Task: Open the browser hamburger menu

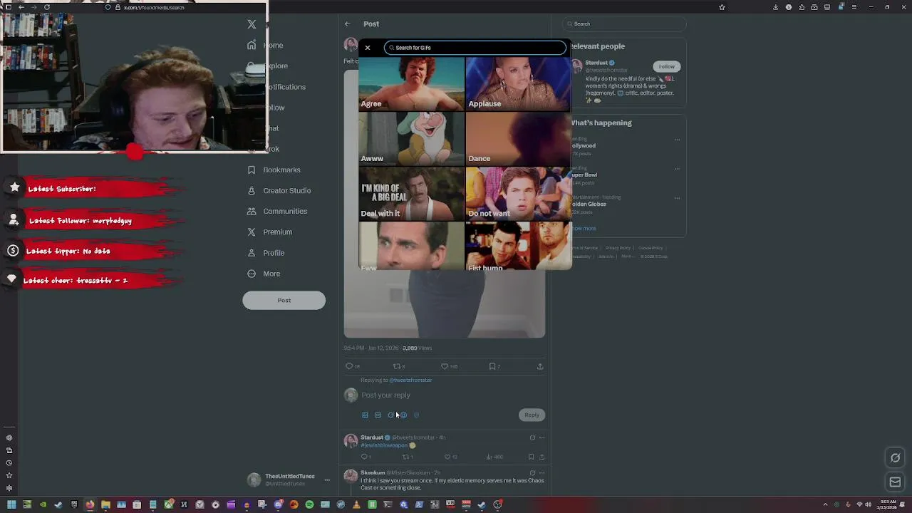Action: point(854,7)
